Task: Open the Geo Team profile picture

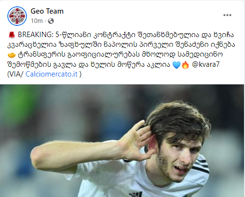Action: click(x=17, y=16)
